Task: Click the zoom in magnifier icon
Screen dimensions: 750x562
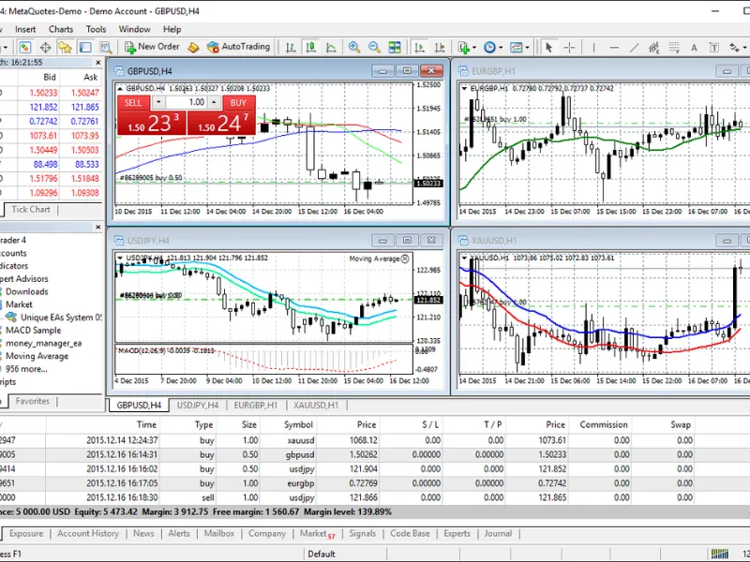Action: tap(354, 48)
